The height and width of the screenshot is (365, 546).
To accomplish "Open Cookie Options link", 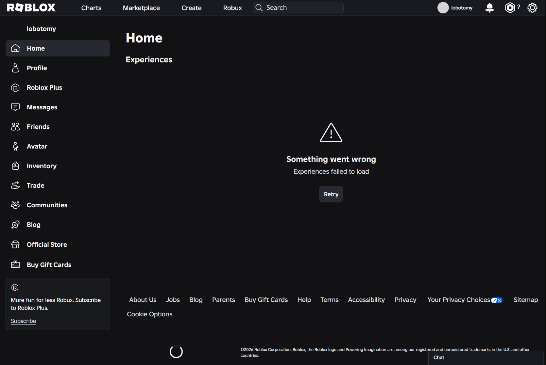I will pyautogui.click(x=150, y=314).
